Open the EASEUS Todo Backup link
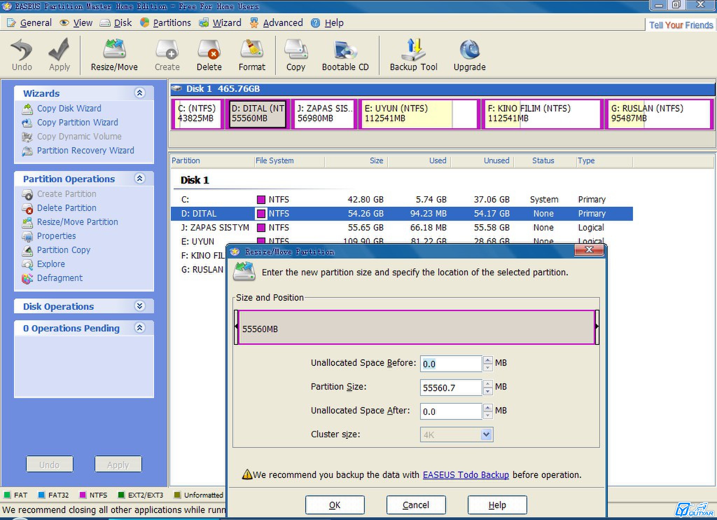The height and width of the screenshot is (520, 717). click(466, 475)
